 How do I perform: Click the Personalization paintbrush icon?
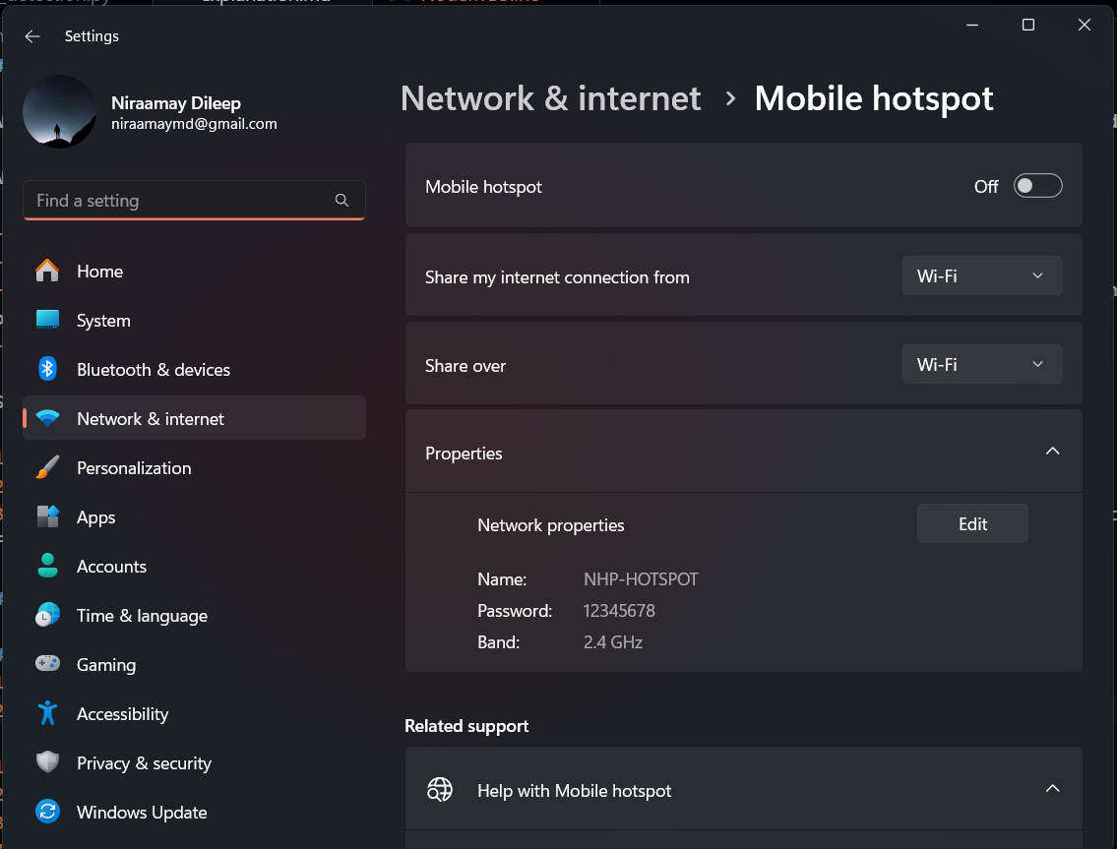pos(47,467)
